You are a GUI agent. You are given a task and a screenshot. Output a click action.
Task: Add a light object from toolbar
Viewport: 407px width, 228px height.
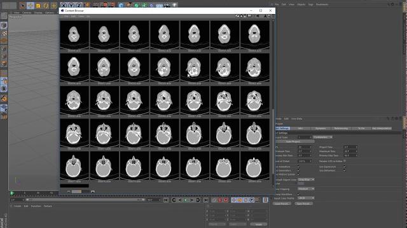coord(175,4)
